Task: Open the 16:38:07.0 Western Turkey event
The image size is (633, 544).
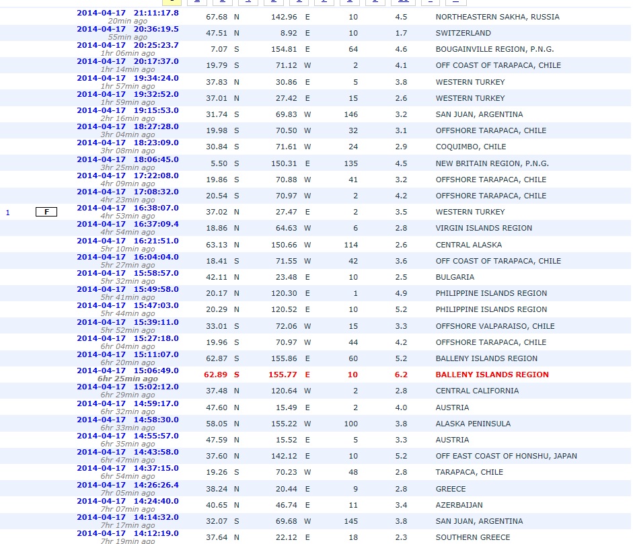Action: click(128, 208)
